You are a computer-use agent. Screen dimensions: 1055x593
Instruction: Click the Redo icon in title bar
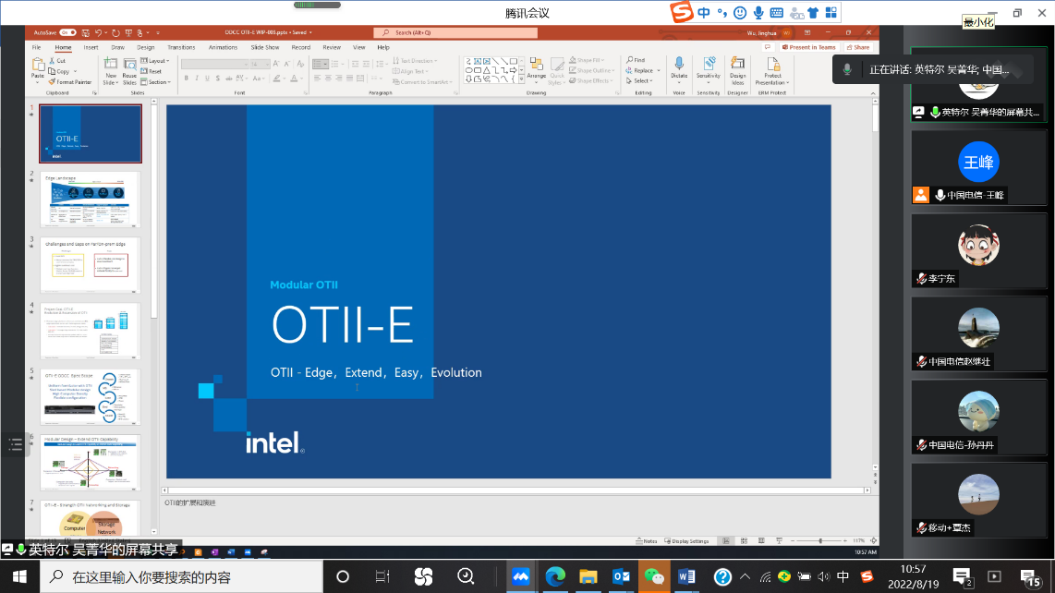click(x=115, y=32)
